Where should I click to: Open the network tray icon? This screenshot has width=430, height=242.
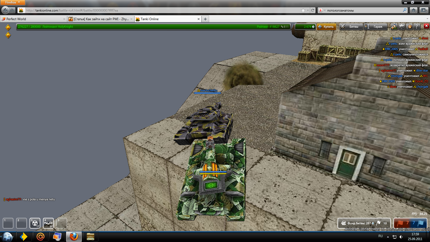(x=395, y=237)
